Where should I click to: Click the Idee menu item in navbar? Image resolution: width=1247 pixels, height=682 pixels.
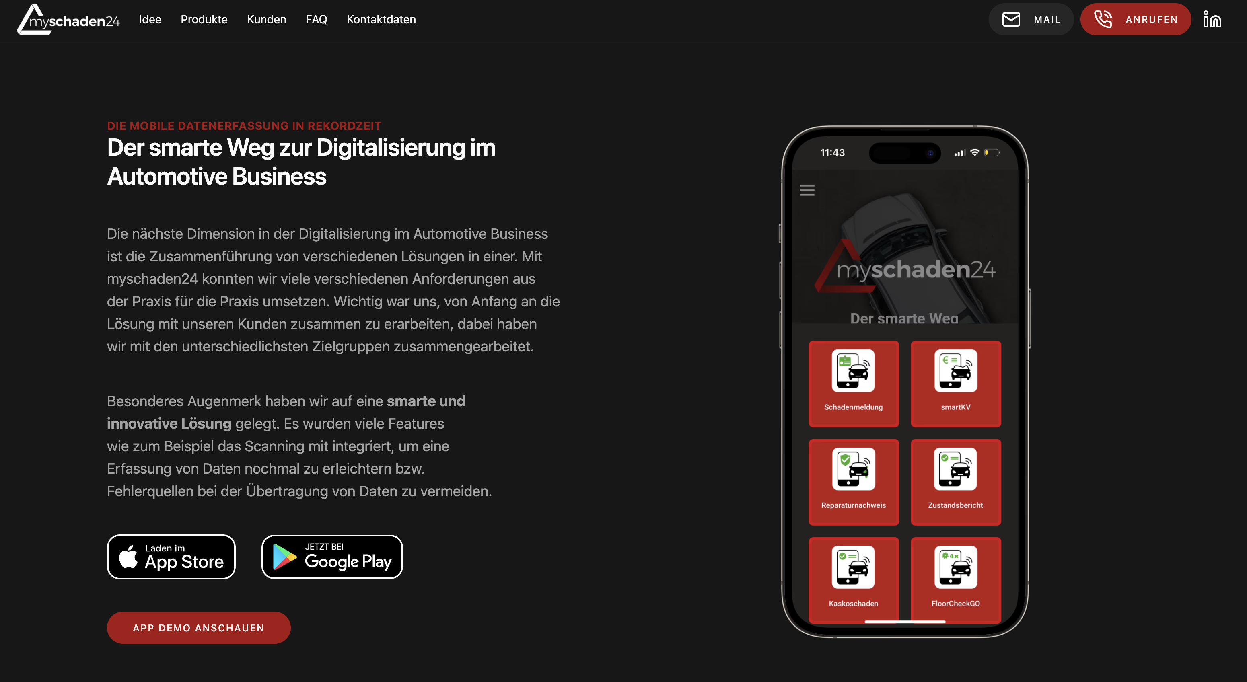pos(150,19)
